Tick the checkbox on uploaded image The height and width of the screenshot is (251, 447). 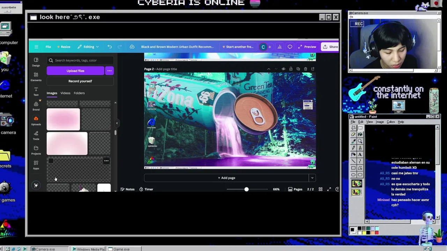[x=51, y=161]
